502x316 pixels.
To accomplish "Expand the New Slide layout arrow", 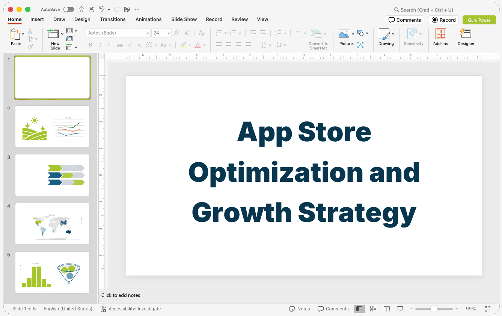I will tap(62, 34).
